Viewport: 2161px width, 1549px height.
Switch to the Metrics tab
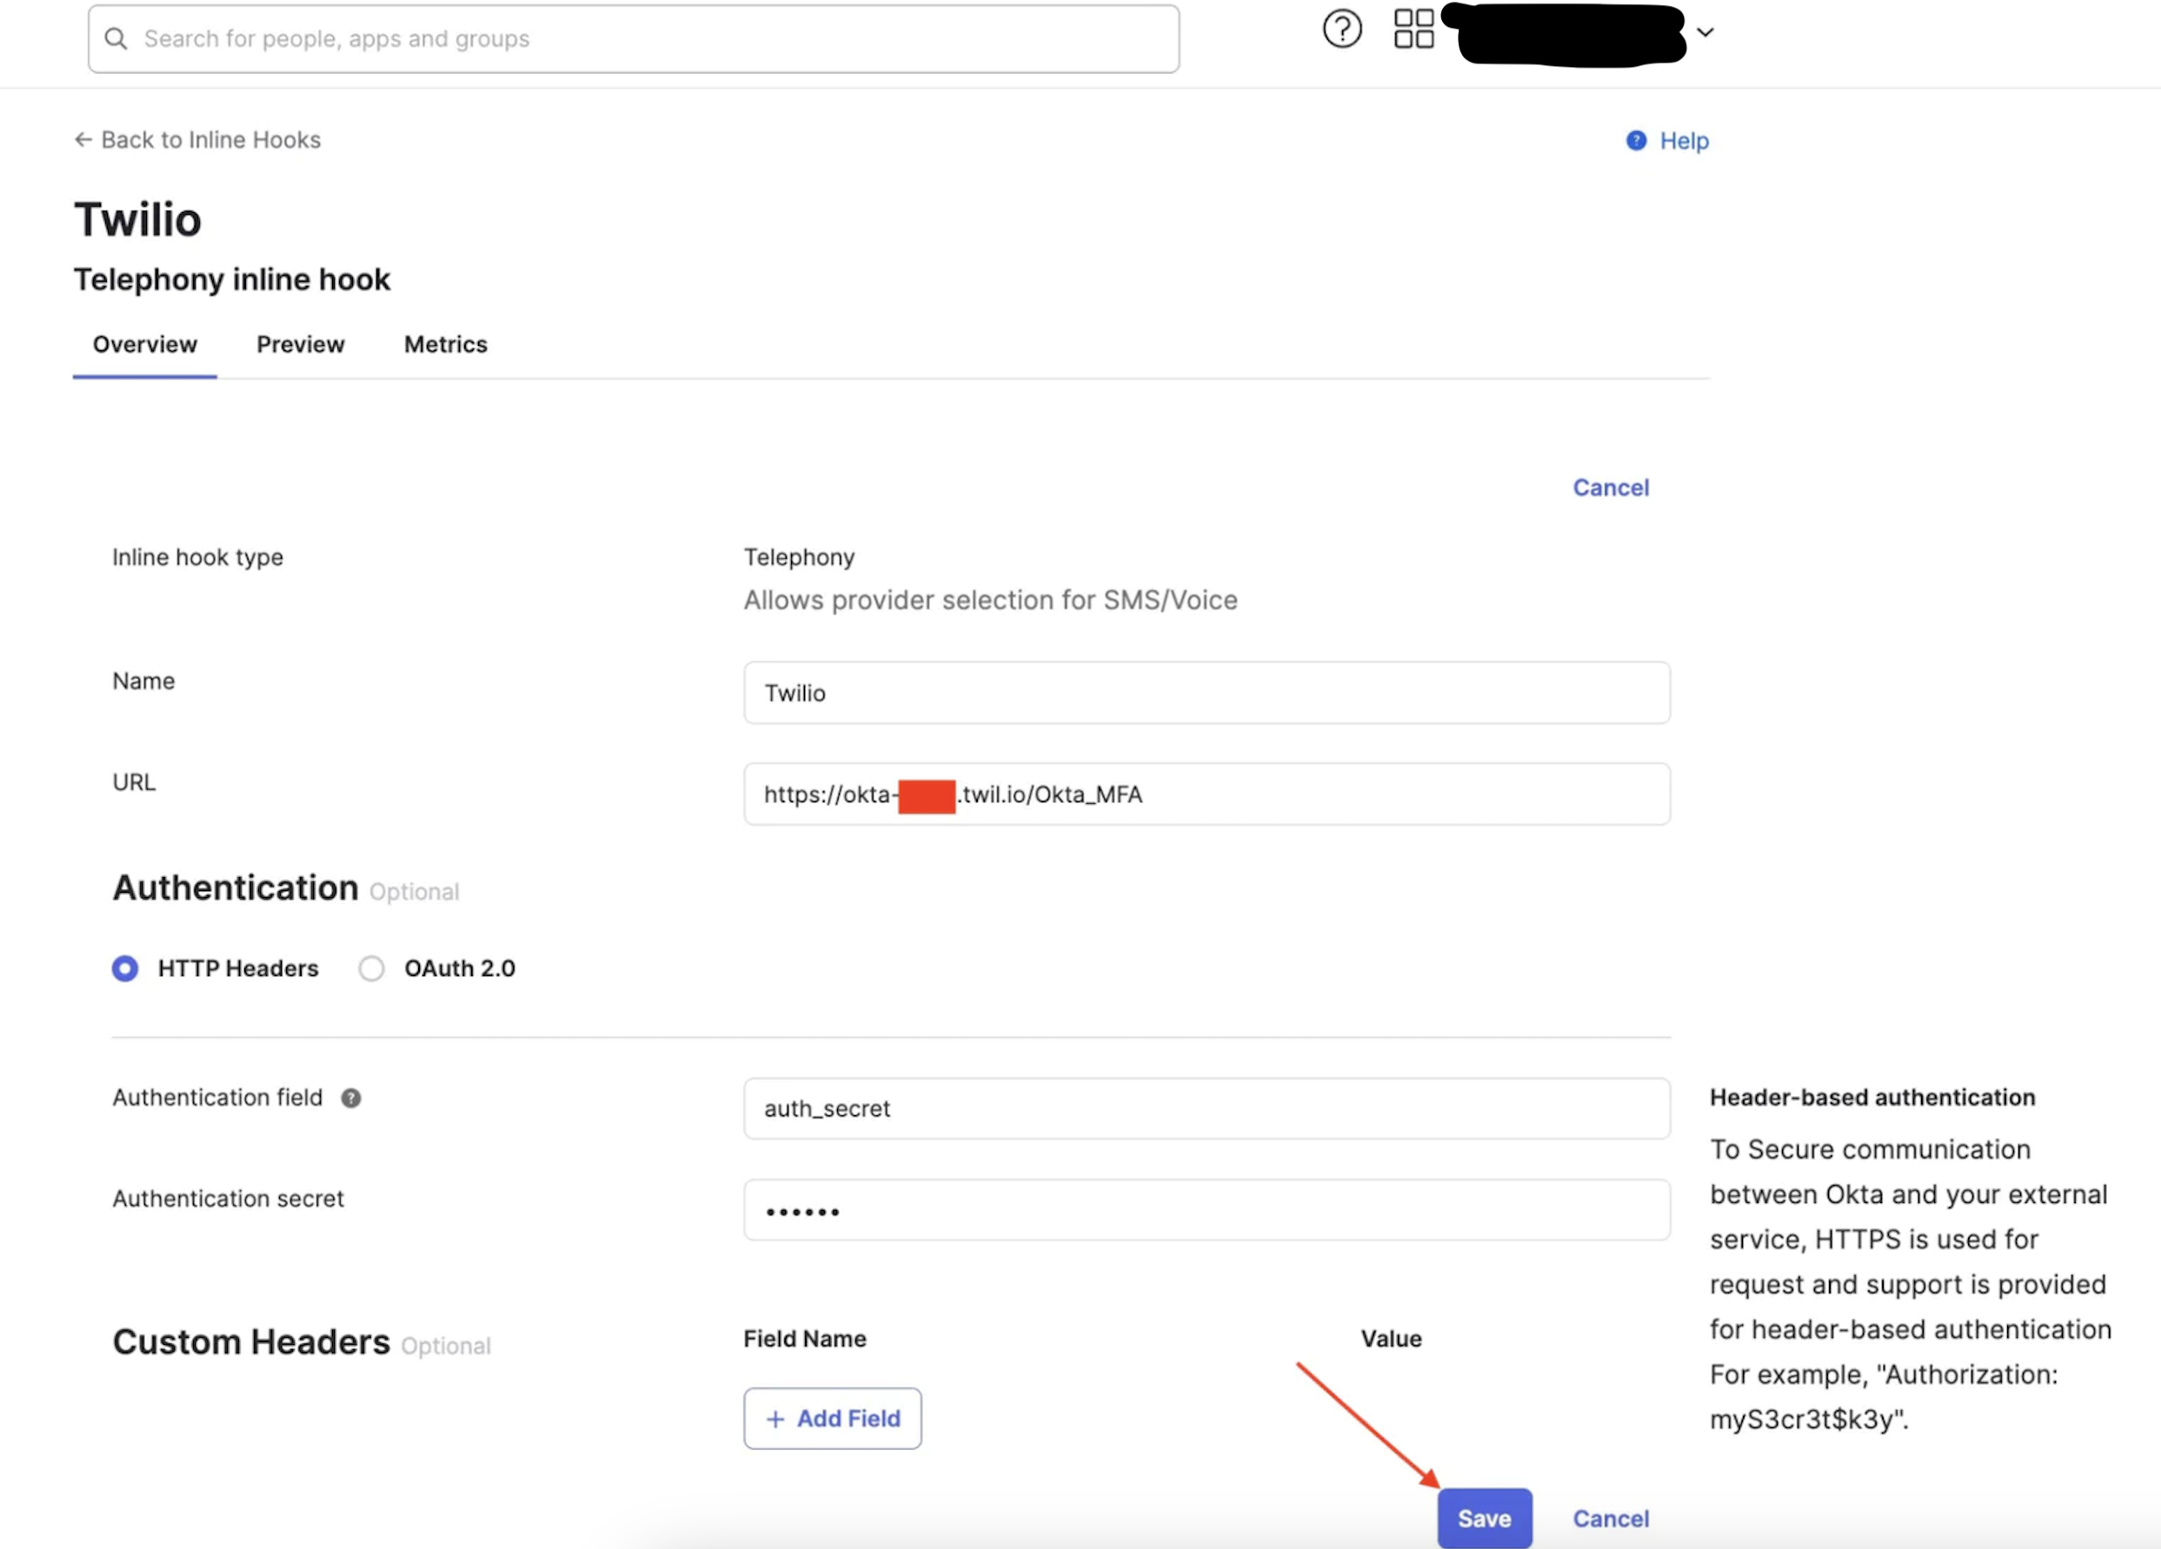(x=445, y=345)
